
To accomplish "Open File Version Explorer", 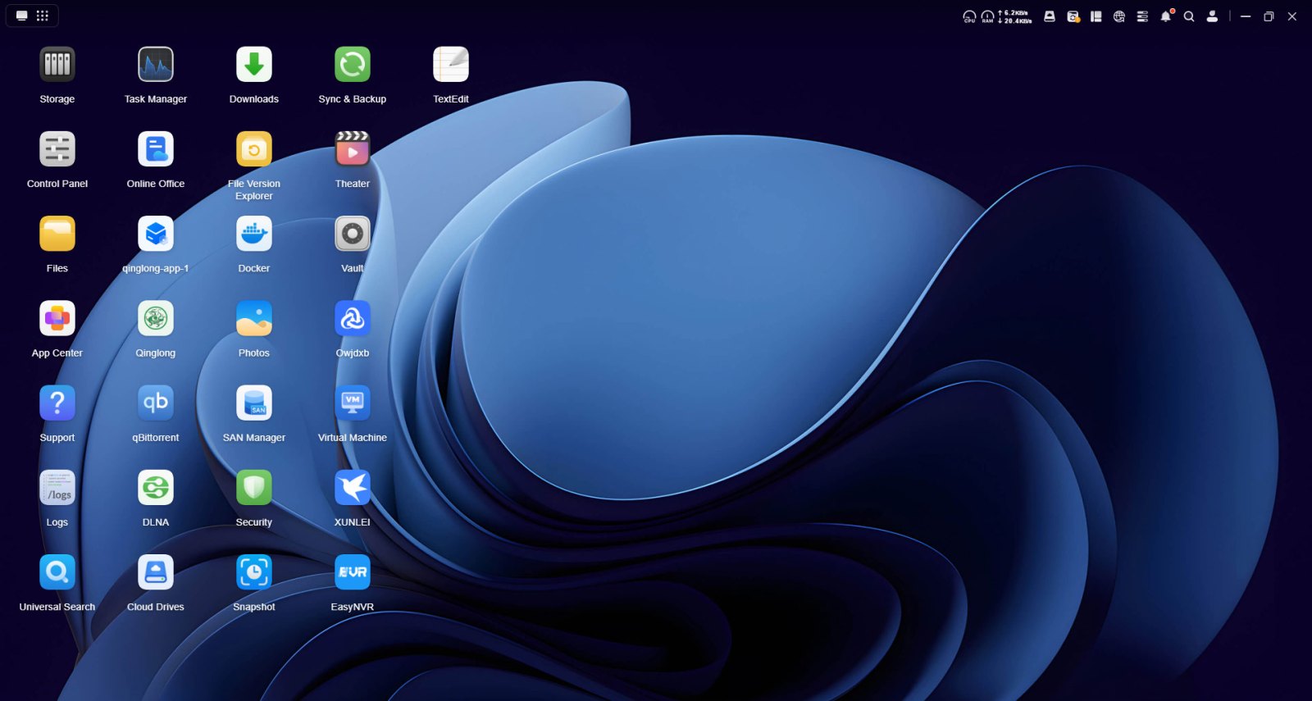I will [x=254, y=150].
